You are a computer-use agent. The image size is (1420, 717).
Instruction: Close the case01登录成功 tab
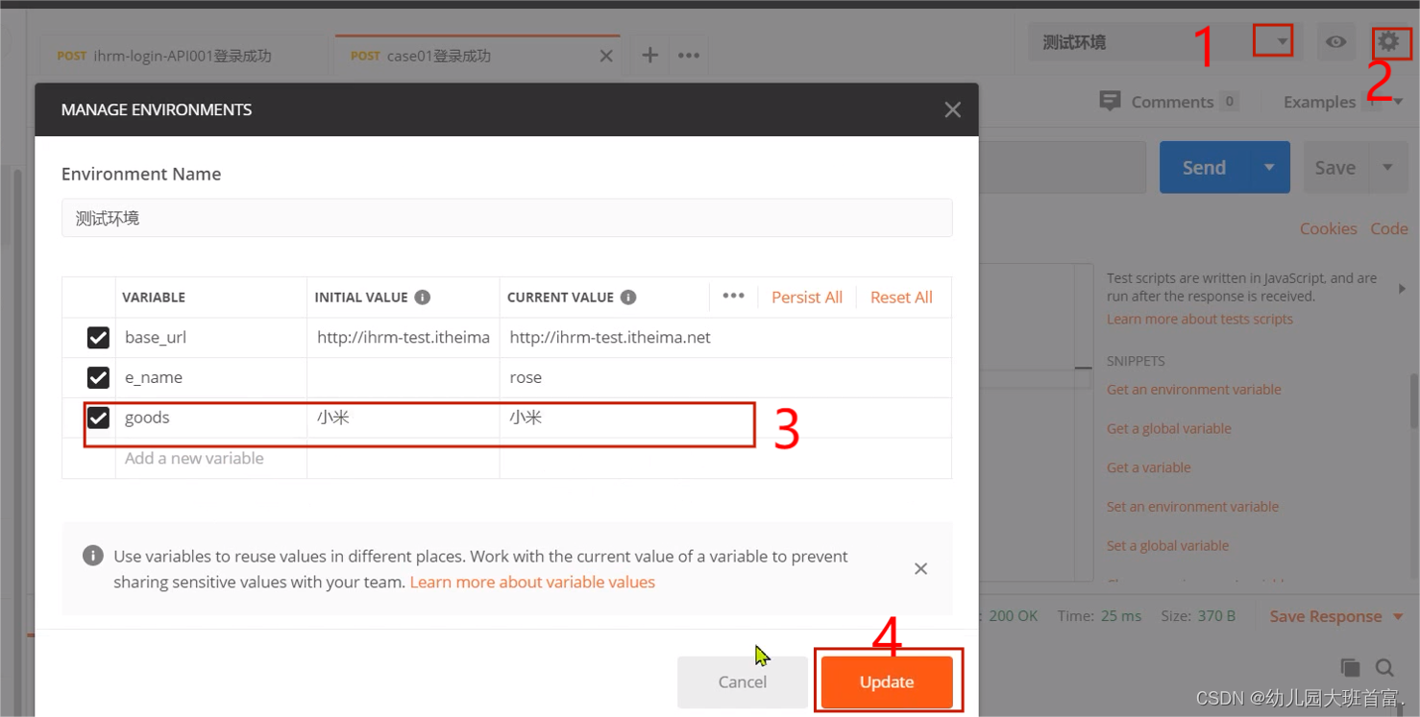click(x=606, y=57)
